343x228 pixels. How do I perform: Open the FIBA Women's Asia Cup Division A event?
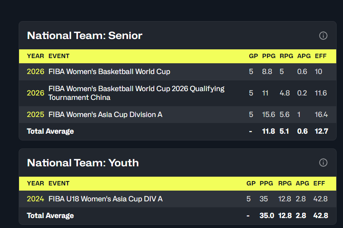105,115
